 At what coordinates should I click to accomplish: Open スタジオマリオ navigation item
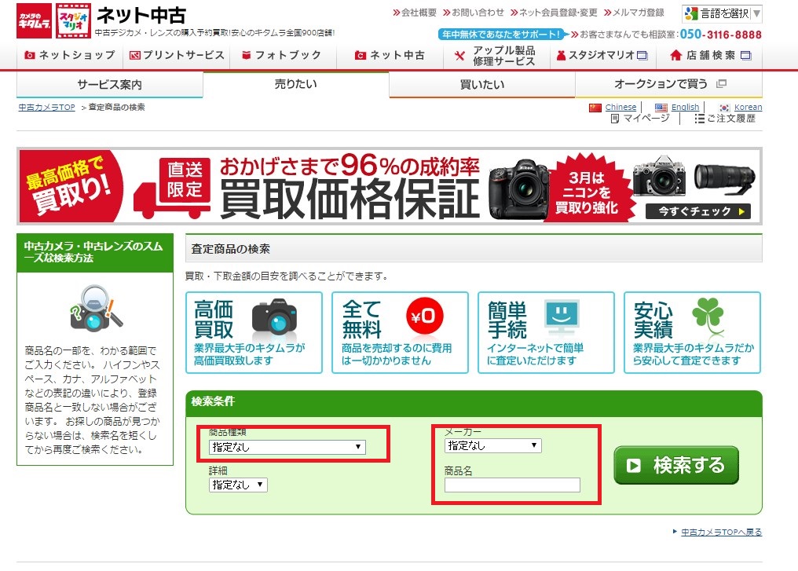tap(602, 55)
